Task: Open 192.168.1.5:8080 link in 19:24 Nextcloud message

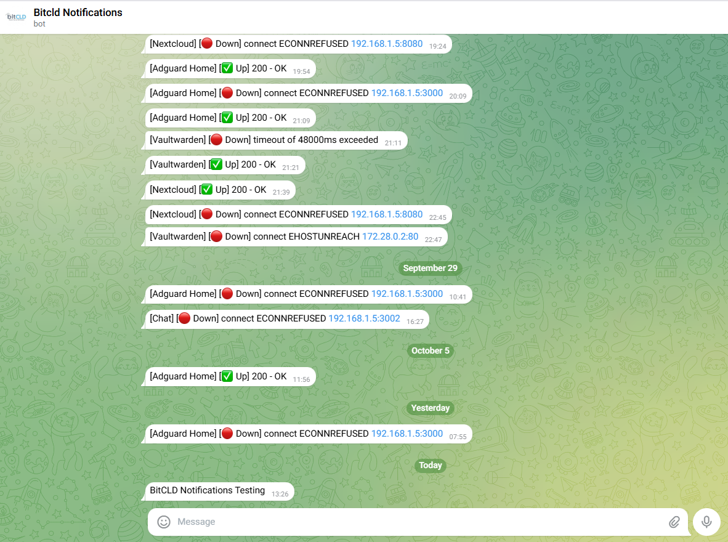Action: point(387,44)
